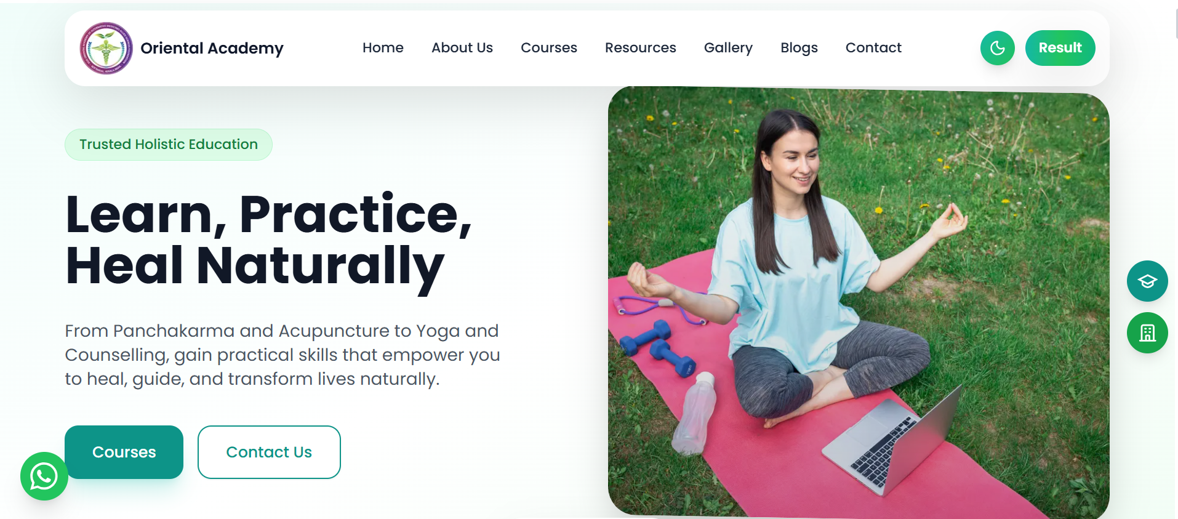Expand the Resources menu item

[640, 48]
